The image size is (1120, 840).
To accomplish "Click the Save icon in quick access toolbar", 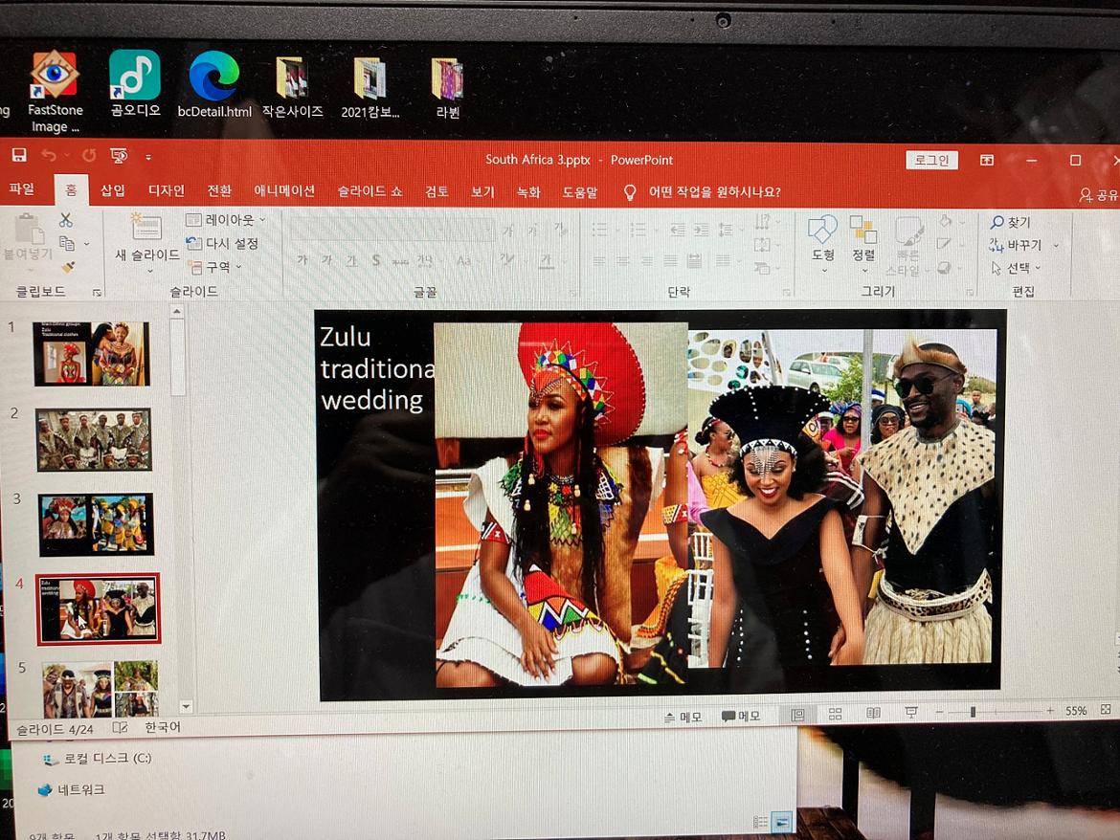I will [x=19, y=155].
